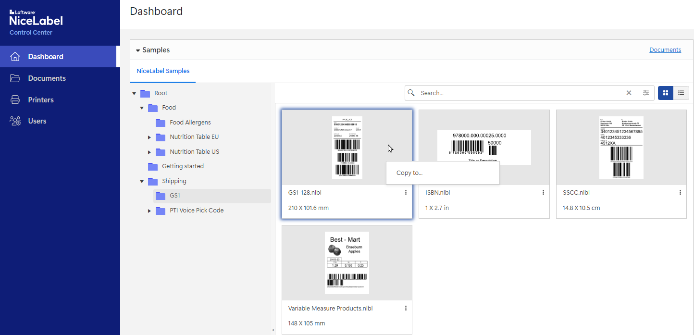Screen dimensions: 694x335
Task: Collapse the Shipping folder
Action: coord(142,181)
